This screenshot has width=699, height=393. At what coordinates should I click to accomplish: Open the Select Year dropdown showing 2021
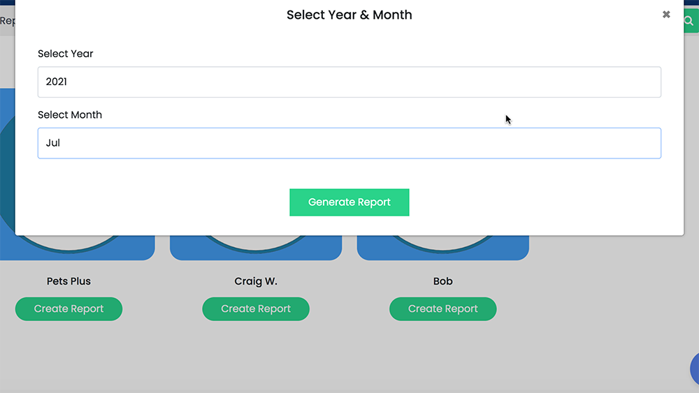pos(349,82)
